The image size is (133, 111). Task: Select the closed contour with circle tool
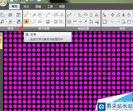coord(61,22)
